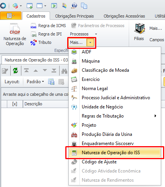The image size is (165, 187).
Task: Select Classificação de Moeda menu item
Action: point(115,70)
